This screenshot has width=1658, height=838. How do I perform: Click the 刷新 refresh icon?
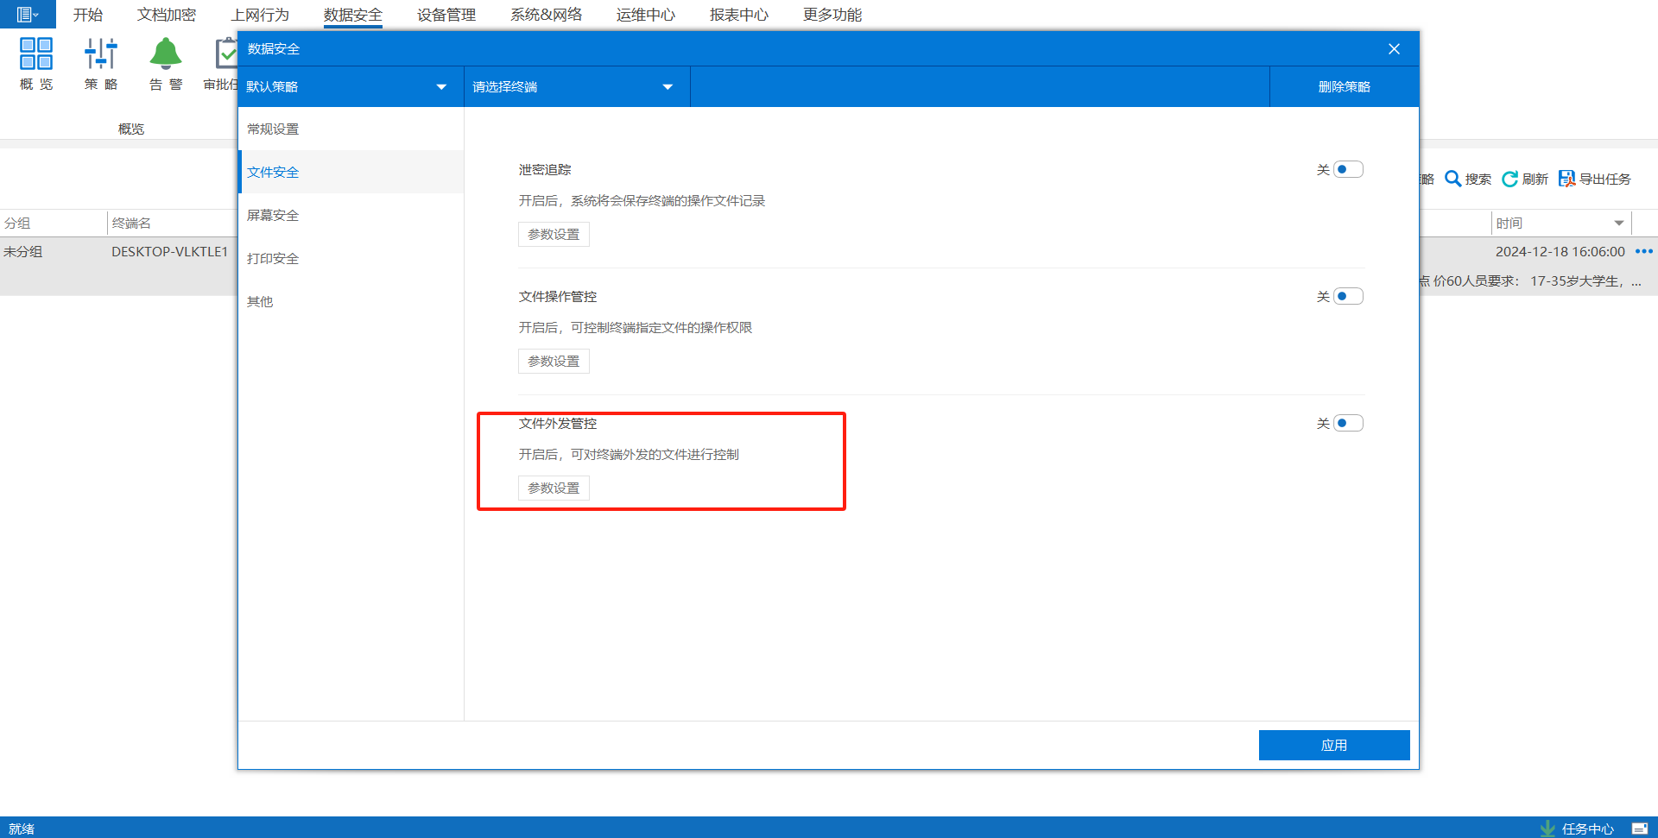coord(1509,179)
